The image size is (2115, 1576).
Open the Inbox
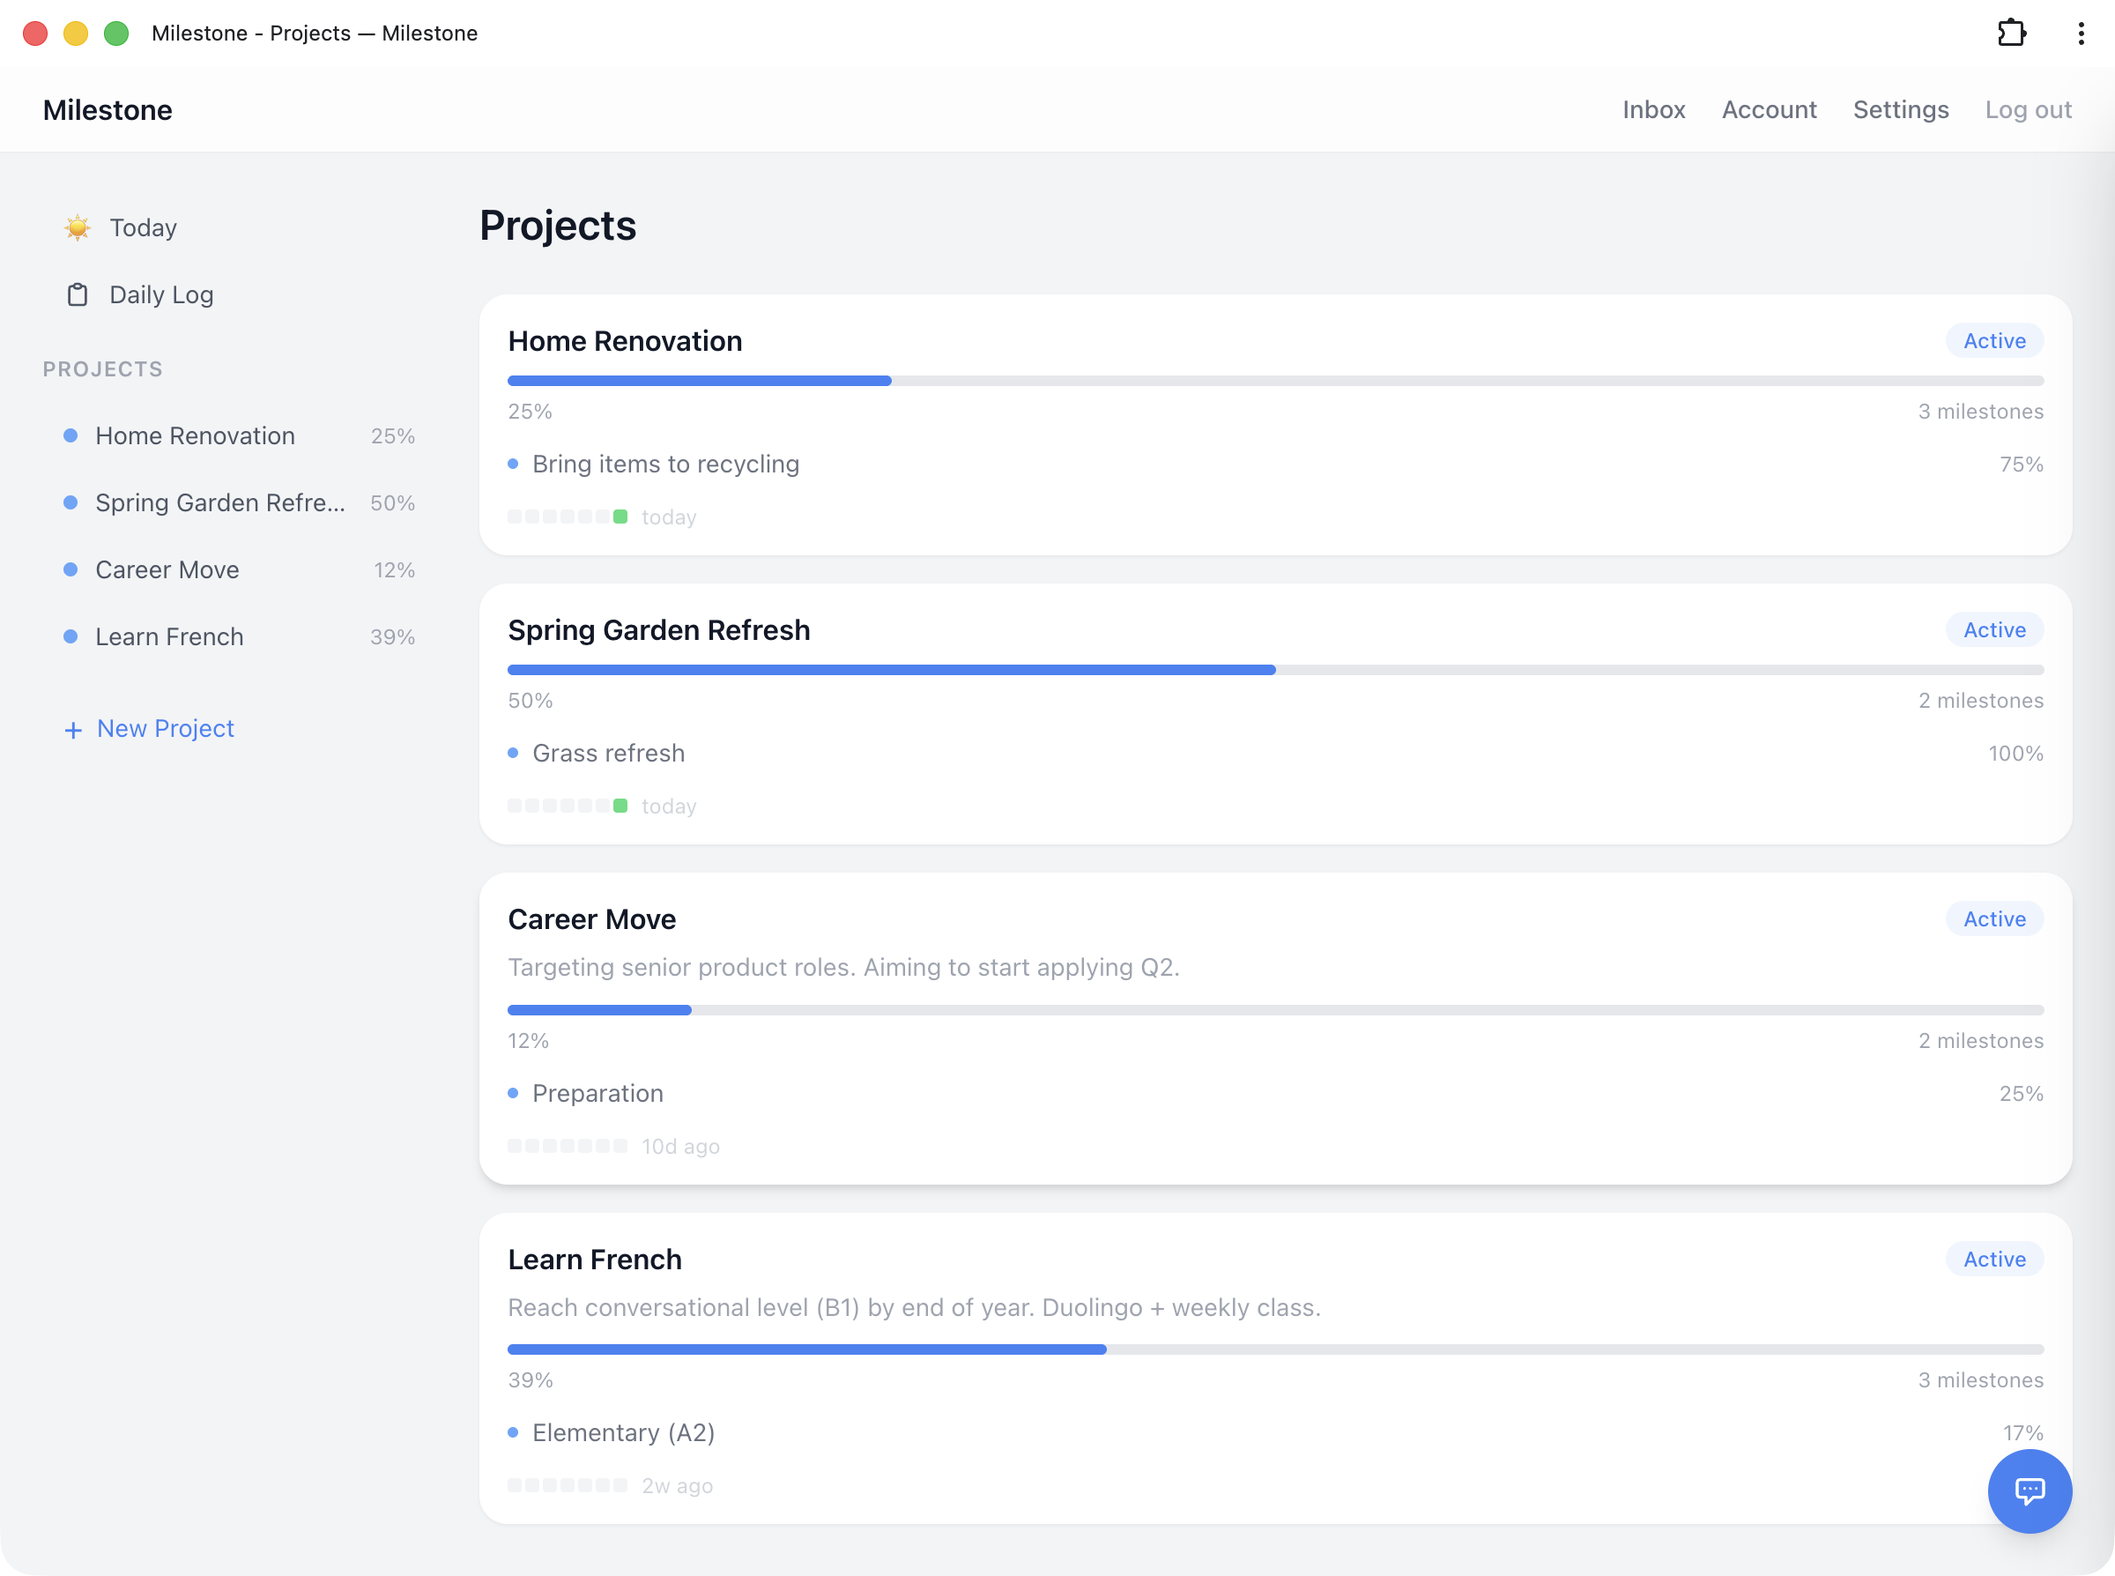pyautogui.click(x=1653, y=108)
